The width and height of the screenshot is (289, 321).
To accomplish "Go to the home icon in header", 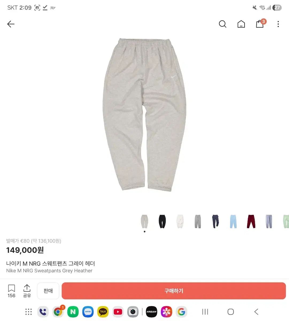I will click(x=241, y=24).
